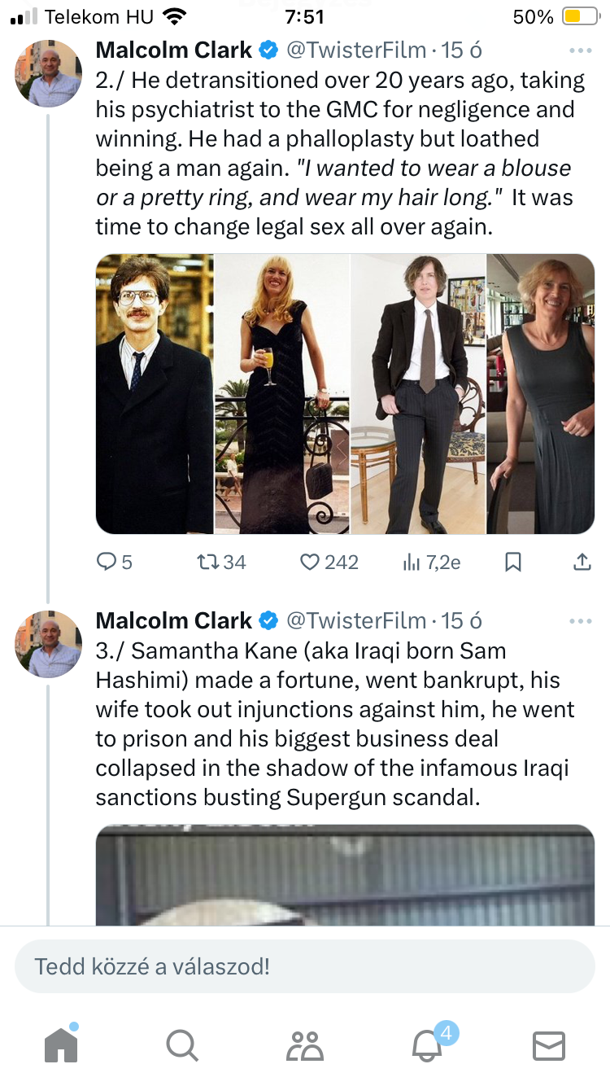View photo of person in suit and tie
This screenshot has height=1086, width=610.
[x=418, y=394]
